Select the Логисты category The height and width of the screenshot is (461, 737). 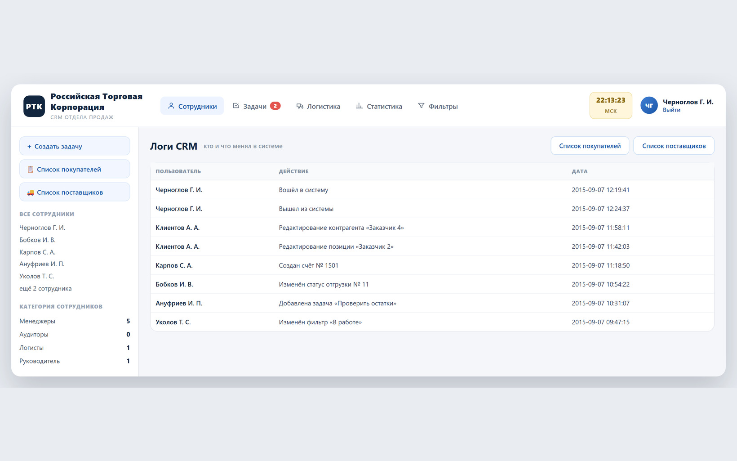click(x=75, y=348)
